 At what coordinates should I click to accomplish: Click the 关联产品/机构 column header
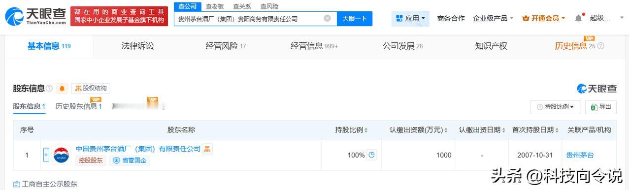coord(589,130)
